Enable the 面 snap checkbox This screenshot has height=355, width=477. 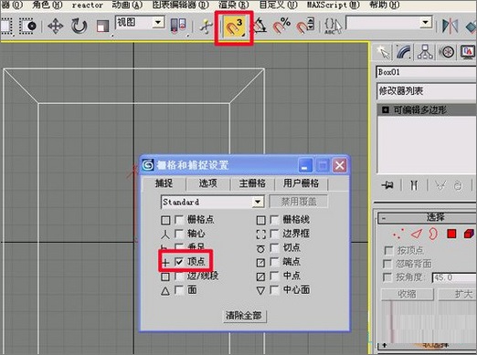pyautogui.click(x=179, y=290)
